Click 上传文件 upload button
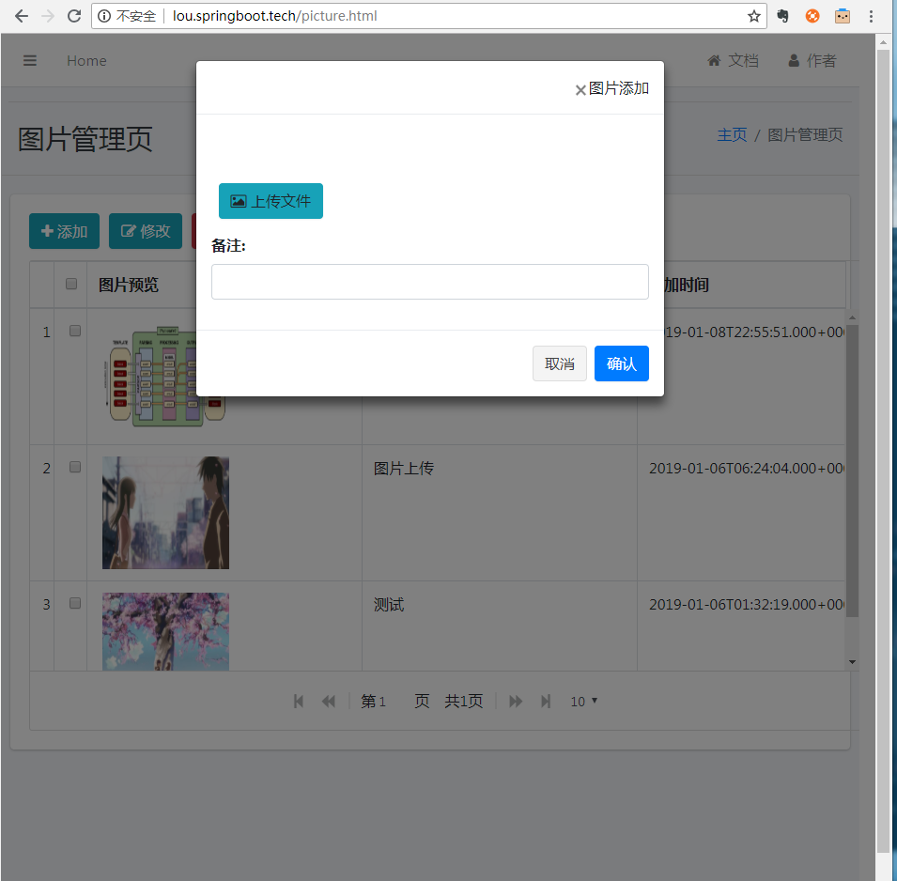The image size is (897, 881). click(x=271, y=201)
